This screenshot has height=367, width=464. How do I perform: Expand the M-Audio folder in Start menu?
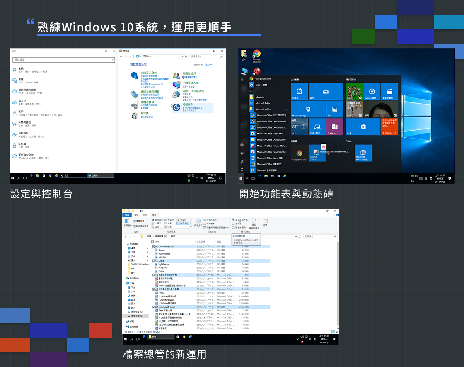[x=286, y=97]
